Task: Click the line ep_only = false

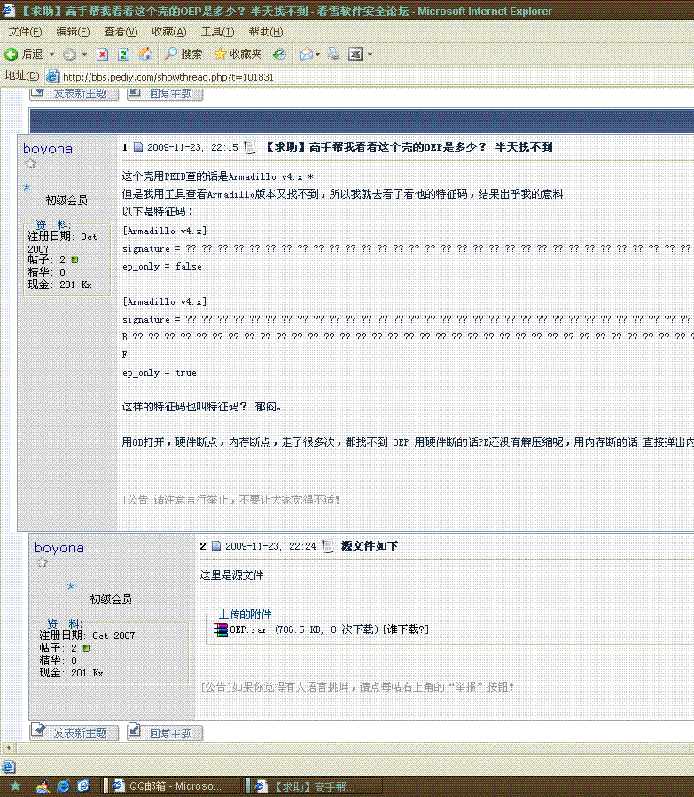Action: [161, 266]
